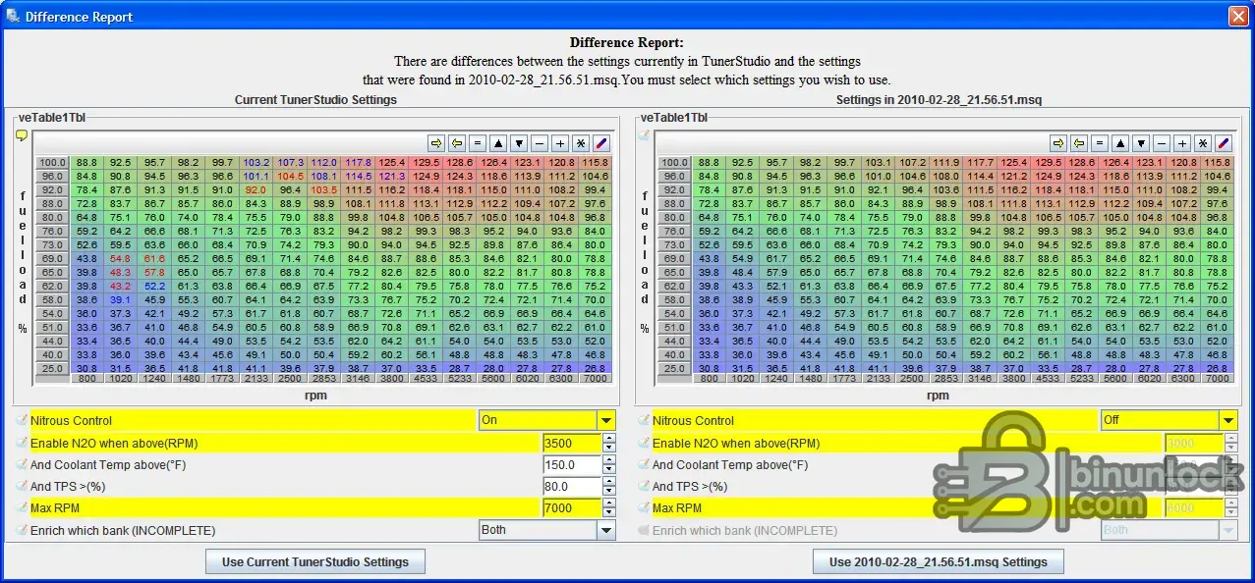Click note icon beside left Coolant Temp label
Screen dimensions: 1255x583
[22, 464]
